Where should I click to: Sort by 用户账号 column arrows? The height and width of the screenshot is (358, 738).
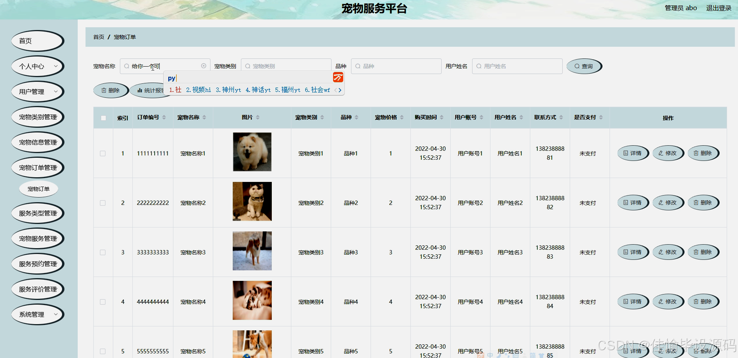click(x=481, y=117)
